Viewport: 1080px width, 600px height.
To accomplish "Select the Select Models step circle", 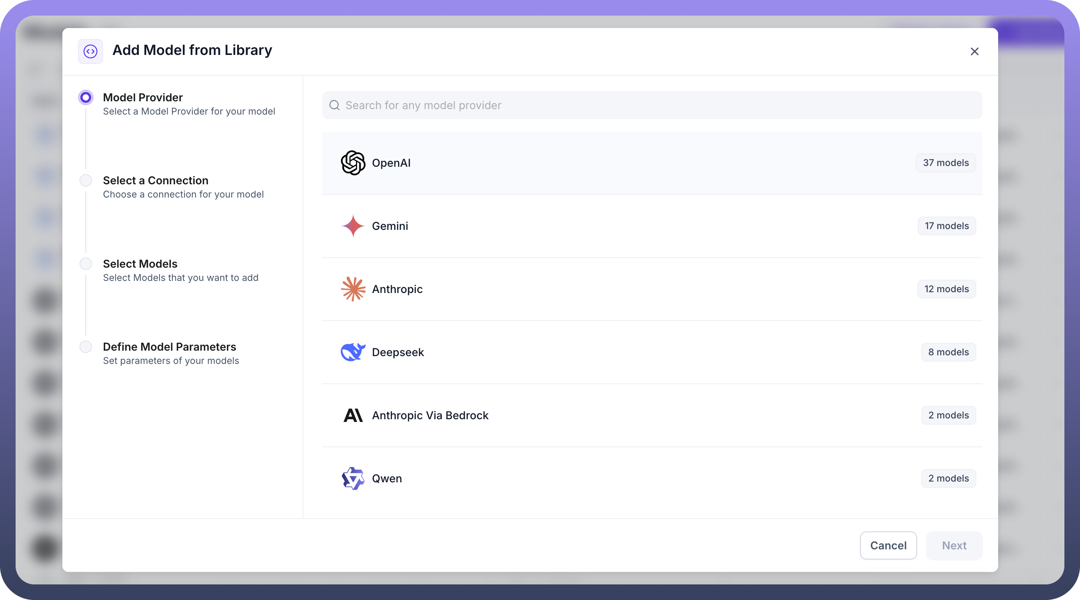I will 85,264.
